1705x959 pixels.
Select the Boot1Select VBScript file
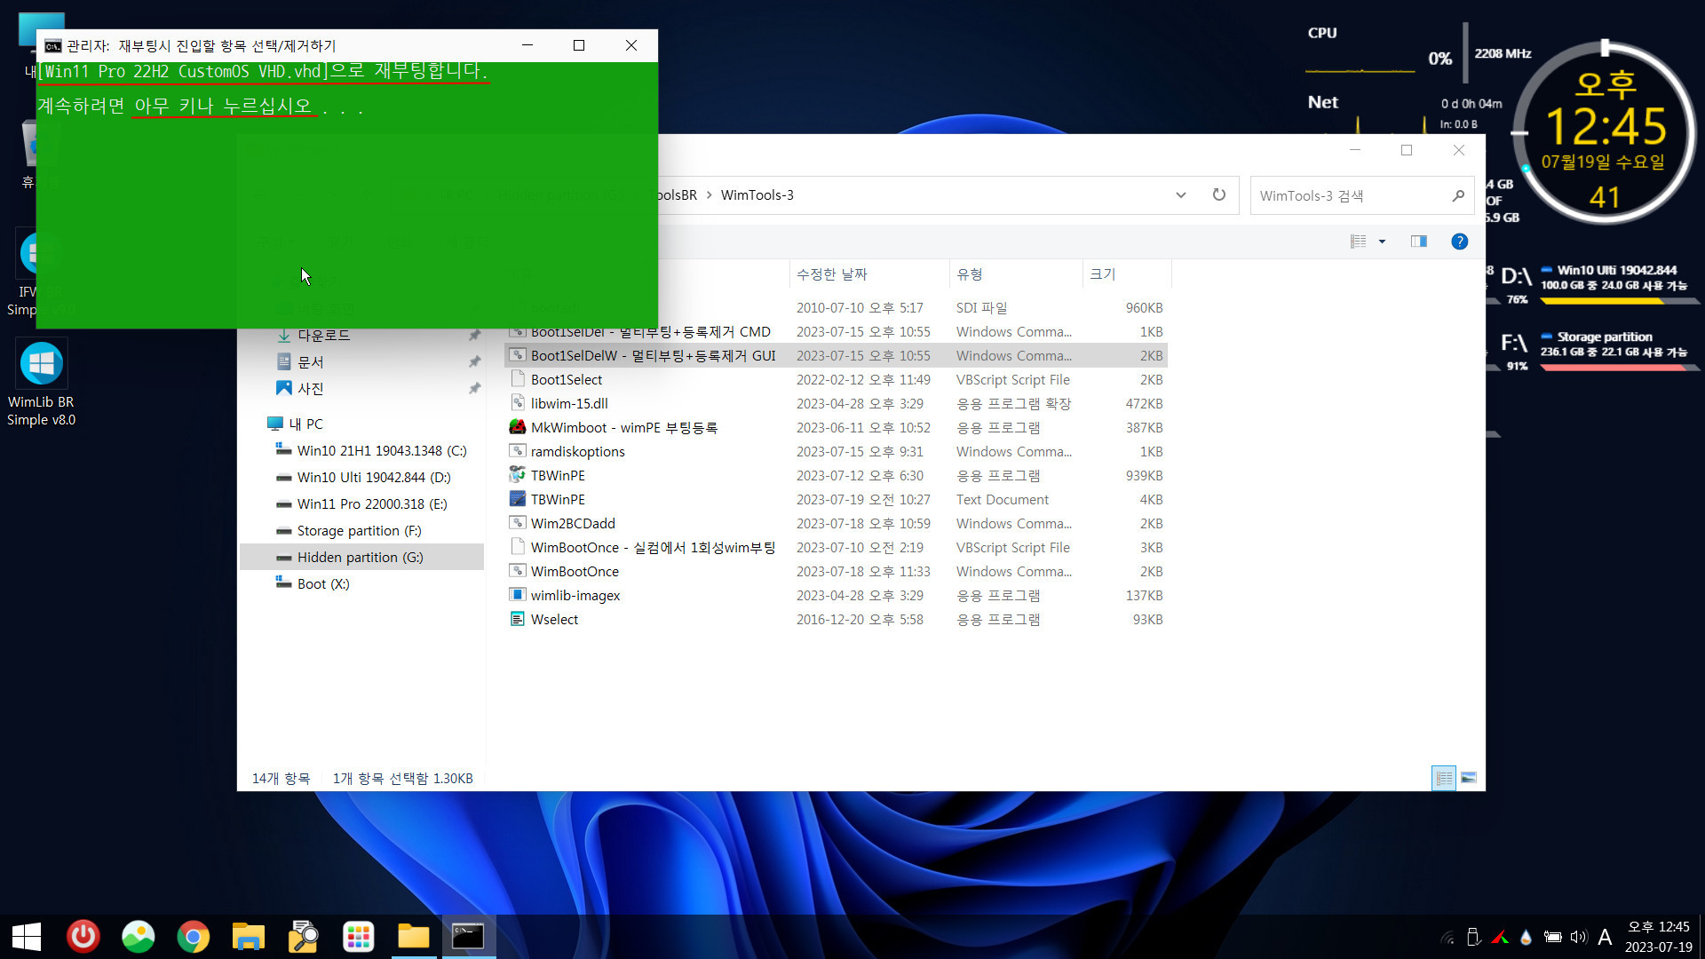pos(836,379)
